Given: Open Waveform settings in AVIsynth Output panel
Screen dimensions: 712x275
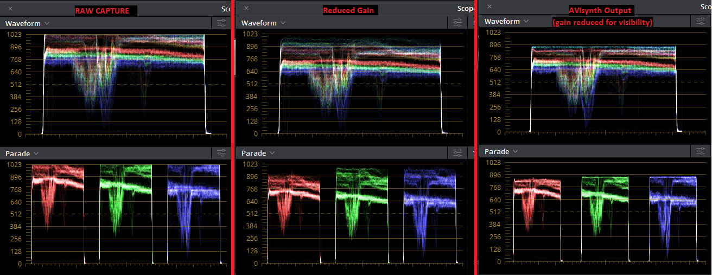Looking at the screenshot, I should [701, 21].
